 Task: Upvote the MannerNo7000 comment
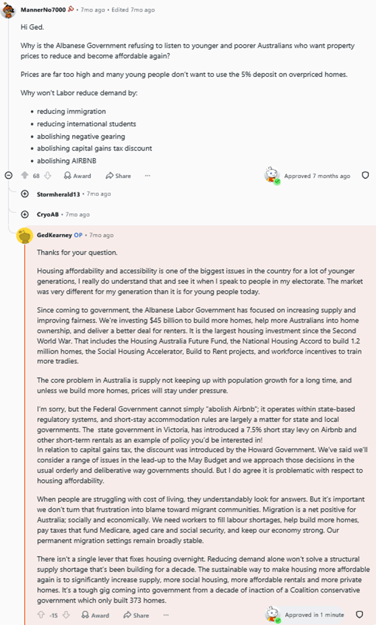(x=25, y=175)
